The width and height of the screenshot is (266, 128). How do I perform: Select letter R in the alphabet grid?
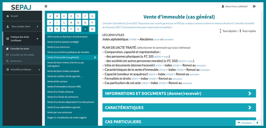[x=57, y=29]
